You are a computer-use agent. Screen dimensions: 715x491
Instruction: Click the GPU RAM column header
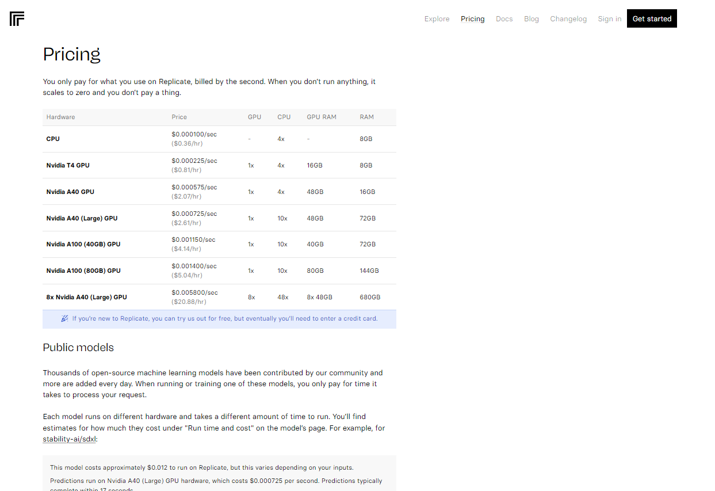[322, 117]
